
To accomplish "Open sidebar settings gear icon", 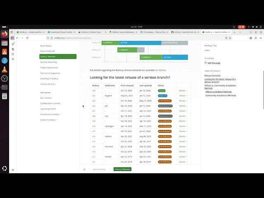I will (x=13, y=170).
